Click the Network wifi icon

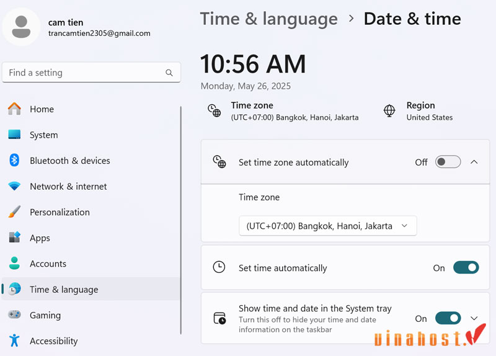[14, 186]
